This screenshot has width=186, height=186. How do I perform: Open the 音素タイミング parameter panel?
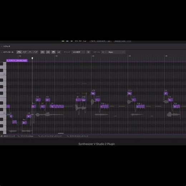(8, 136)
